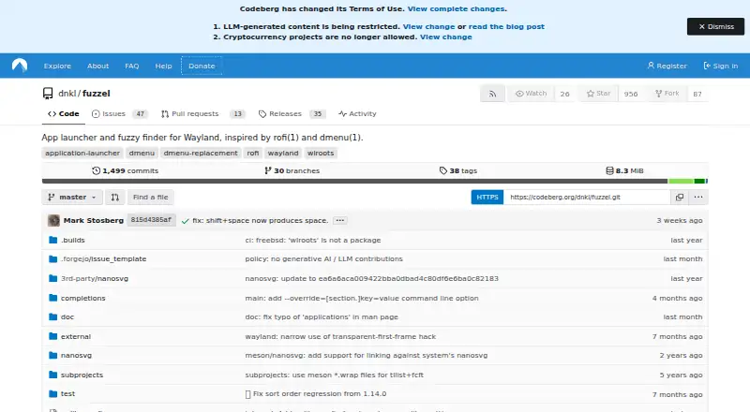Click the green commit status checkmark
This screenshot has height=412, width=750.
(x=185, y=221)
